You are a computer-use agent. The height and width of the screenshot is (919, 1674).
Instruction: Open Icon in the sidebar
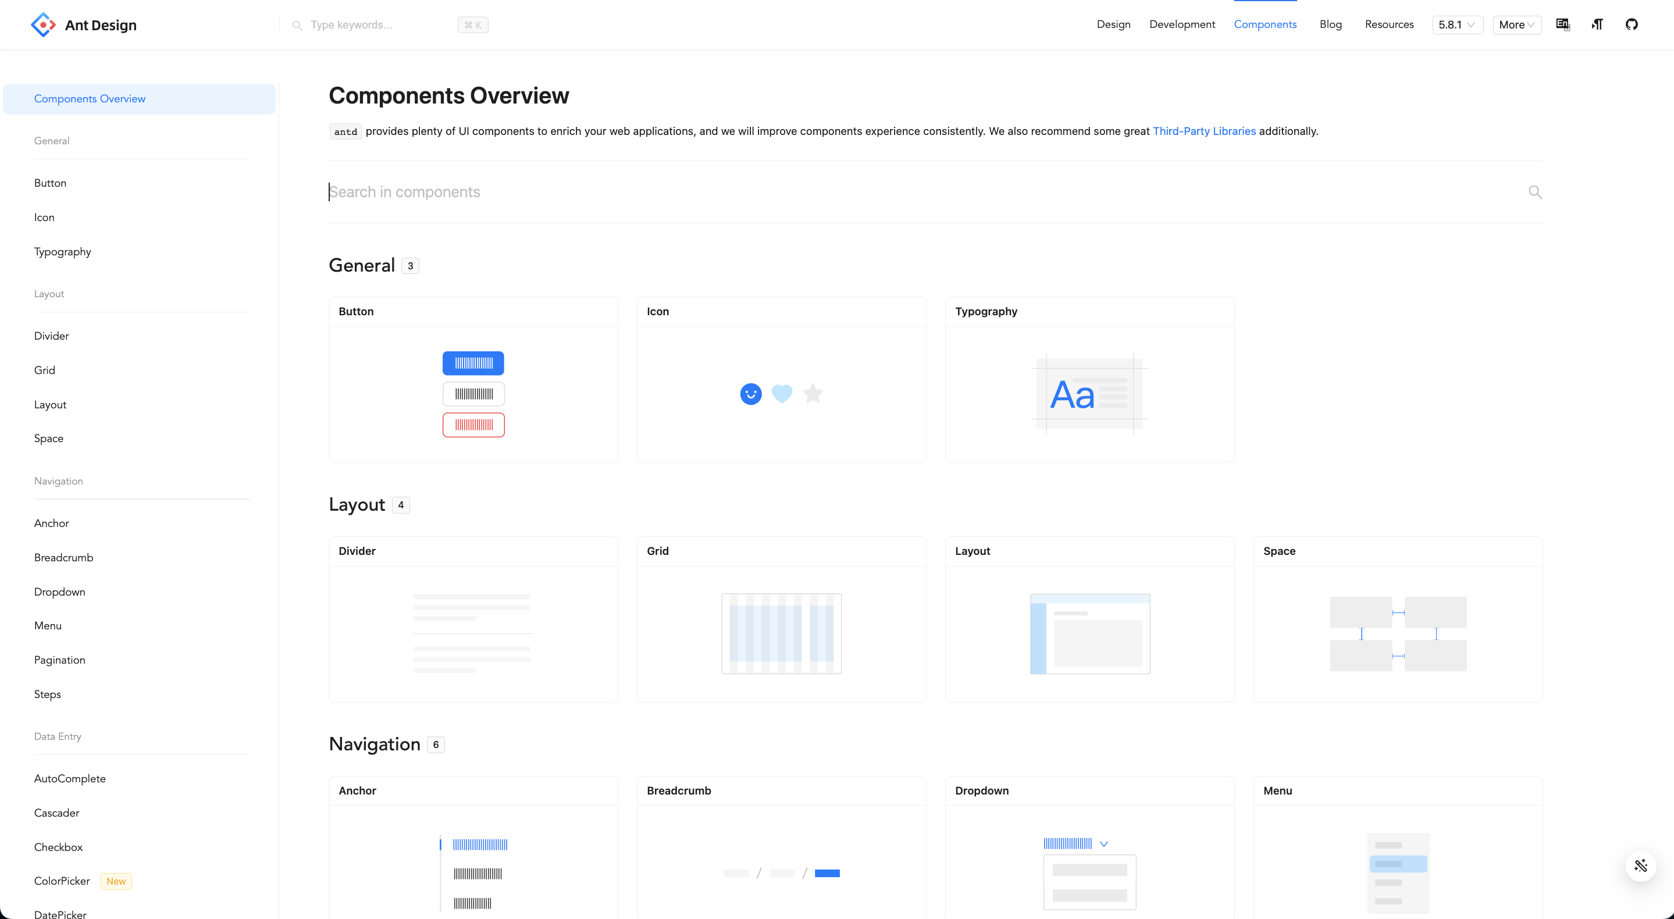click(x=44, y=218)
